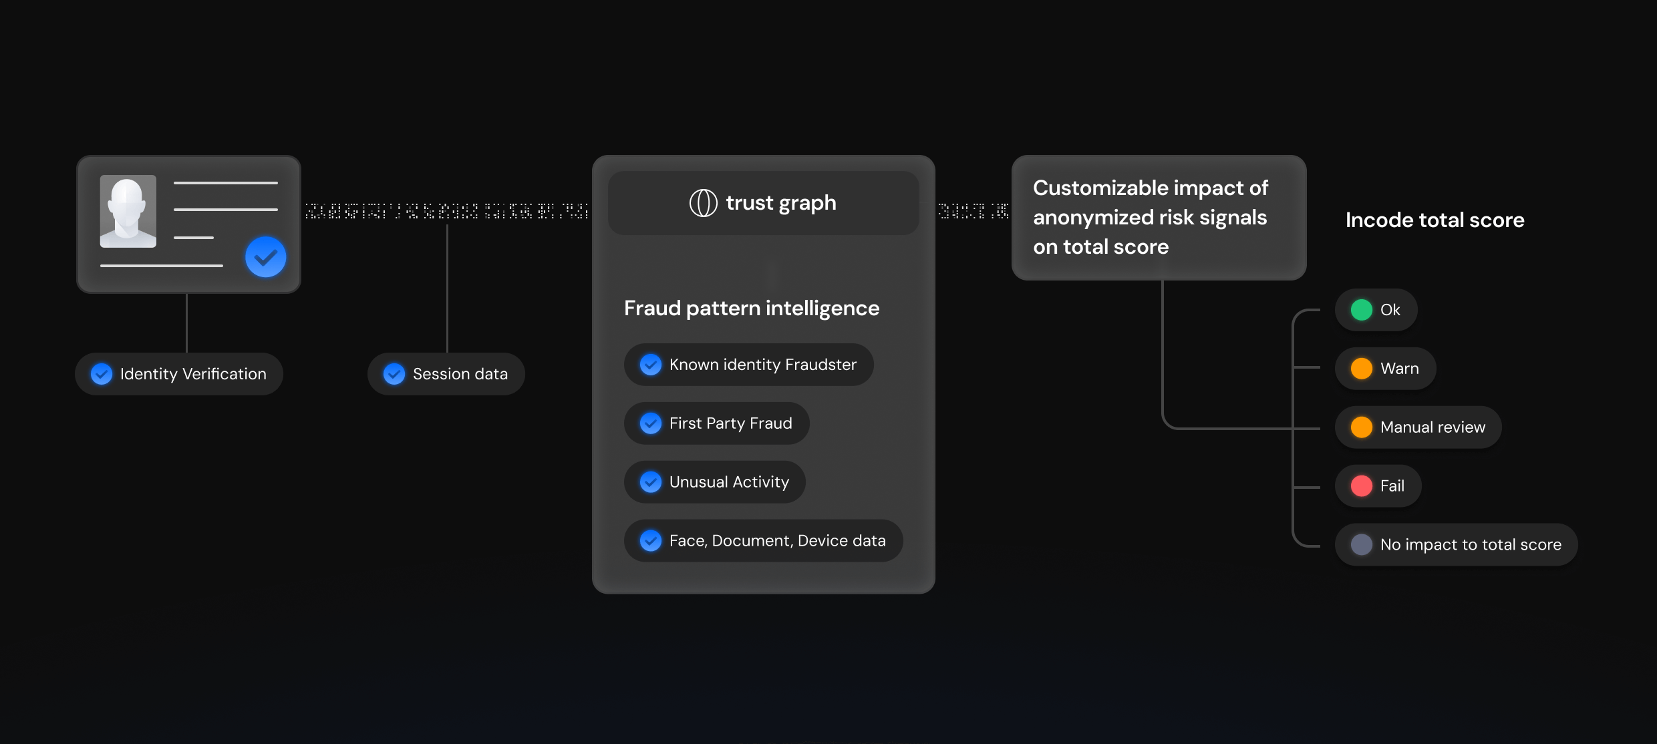Click the red Fail status dot
The height and width of the screenshot is (744, 1657).
tap(1362, 486)
